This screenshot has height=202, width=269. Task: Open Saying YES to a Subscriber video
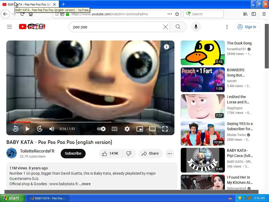(240, 126)
